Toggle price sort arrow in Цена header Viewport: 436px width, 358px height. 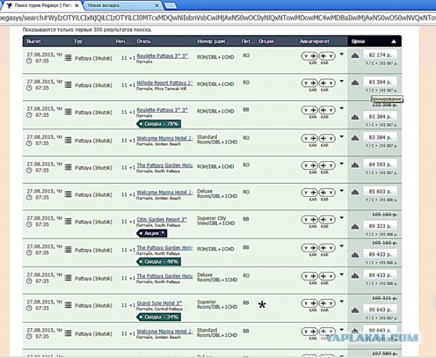[394, 42]
